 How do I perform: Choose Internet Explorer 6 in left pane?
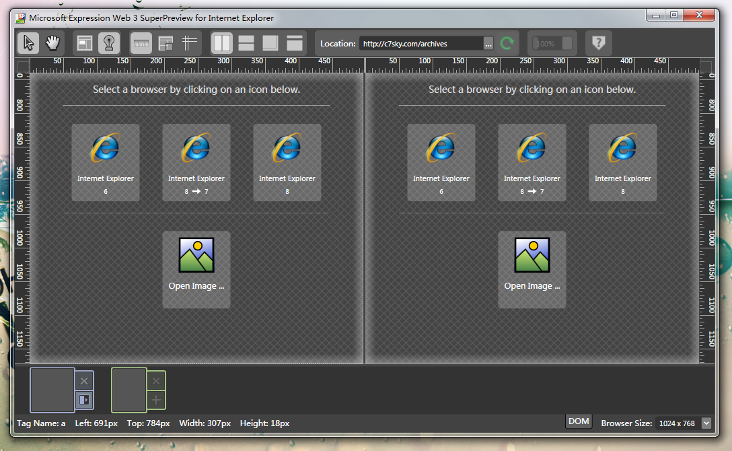[x=106, y=162]
